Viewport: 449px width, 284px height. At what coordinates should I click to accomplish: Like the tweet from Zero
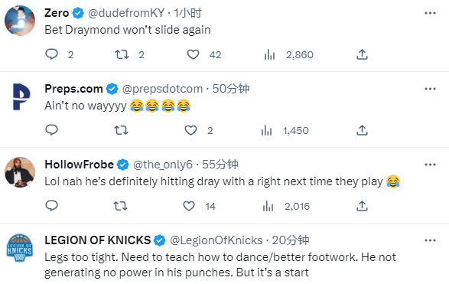point(193,54)
